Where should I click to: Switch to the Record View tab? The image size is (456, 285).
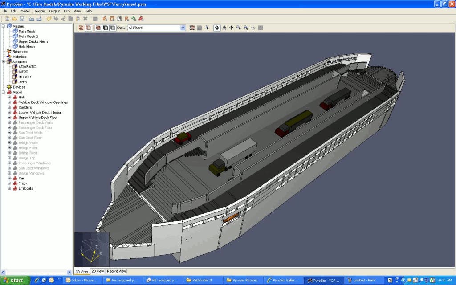coord(116,271)
